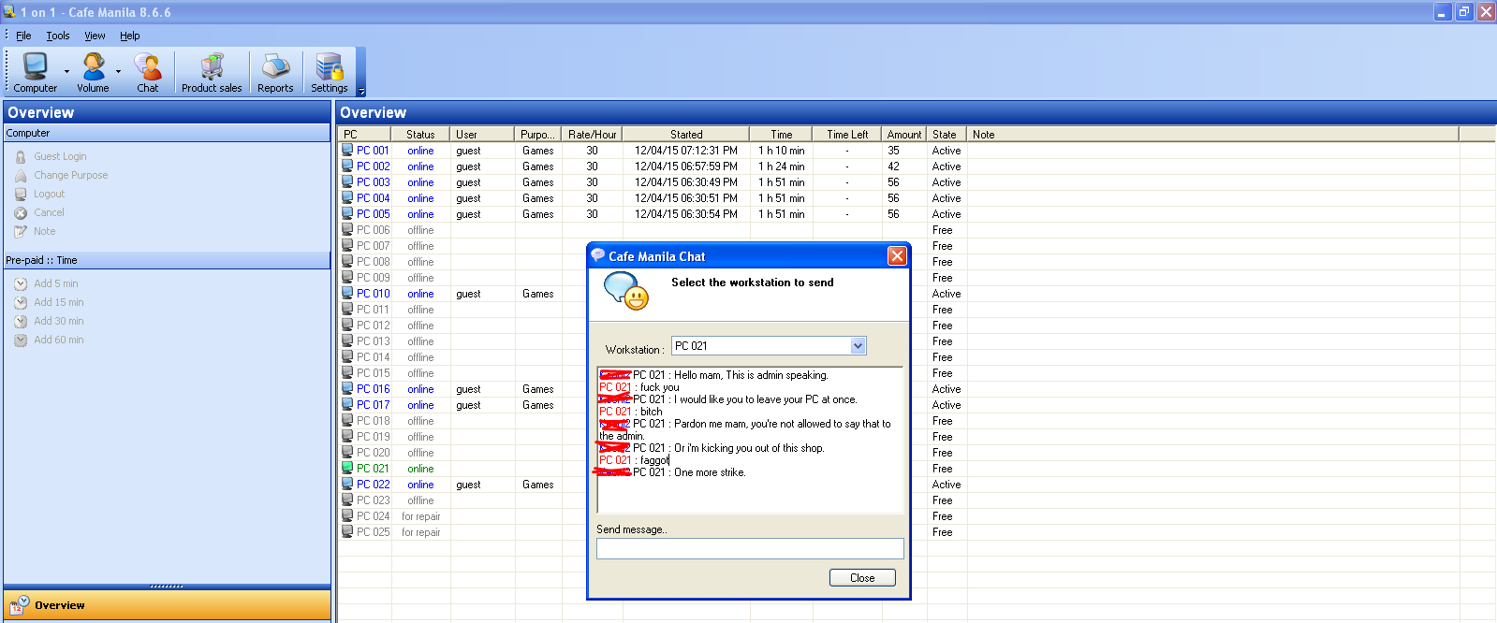Screen dimensions: 1497x623
Task: Select the Overview tab at bottom left
Action: point(167,605)
